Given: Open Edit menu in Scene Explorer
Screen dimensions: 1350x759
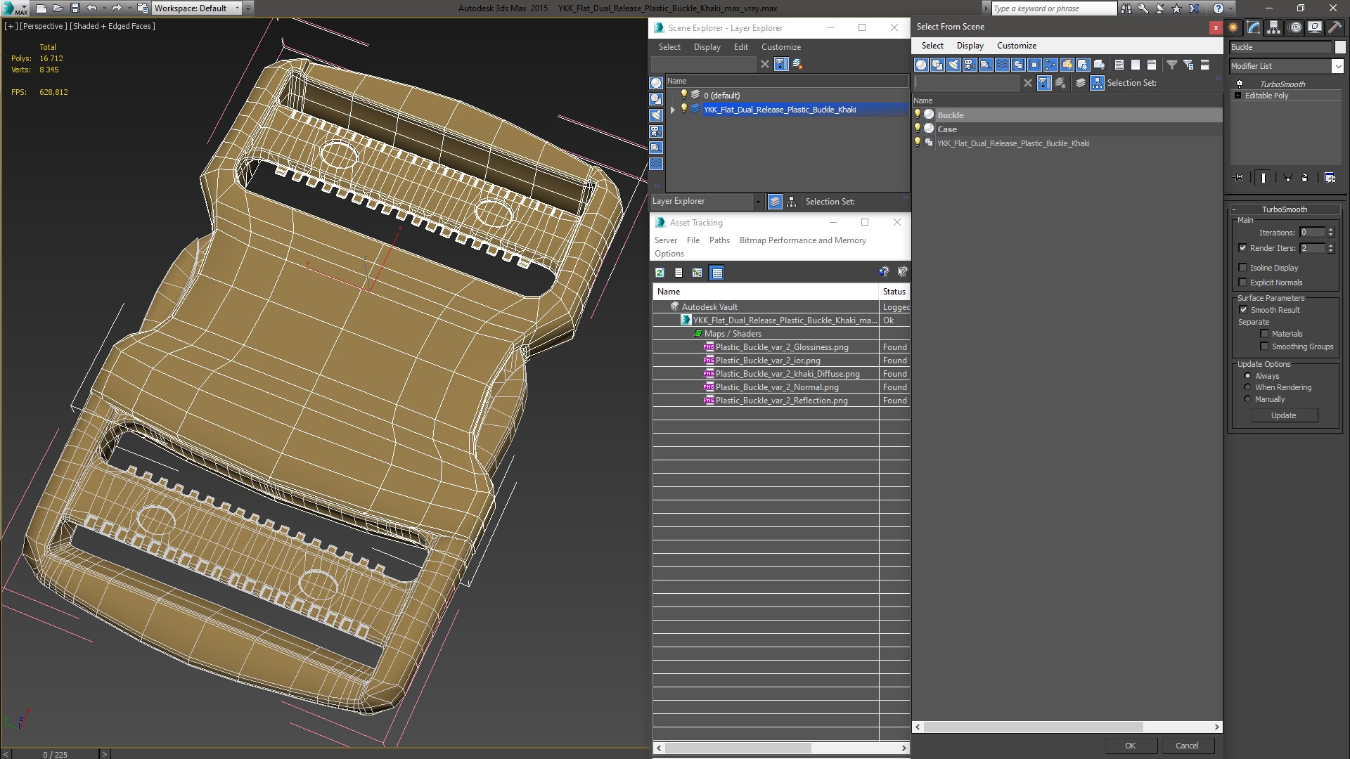Looking at the screenshot, I should point(740,47).
